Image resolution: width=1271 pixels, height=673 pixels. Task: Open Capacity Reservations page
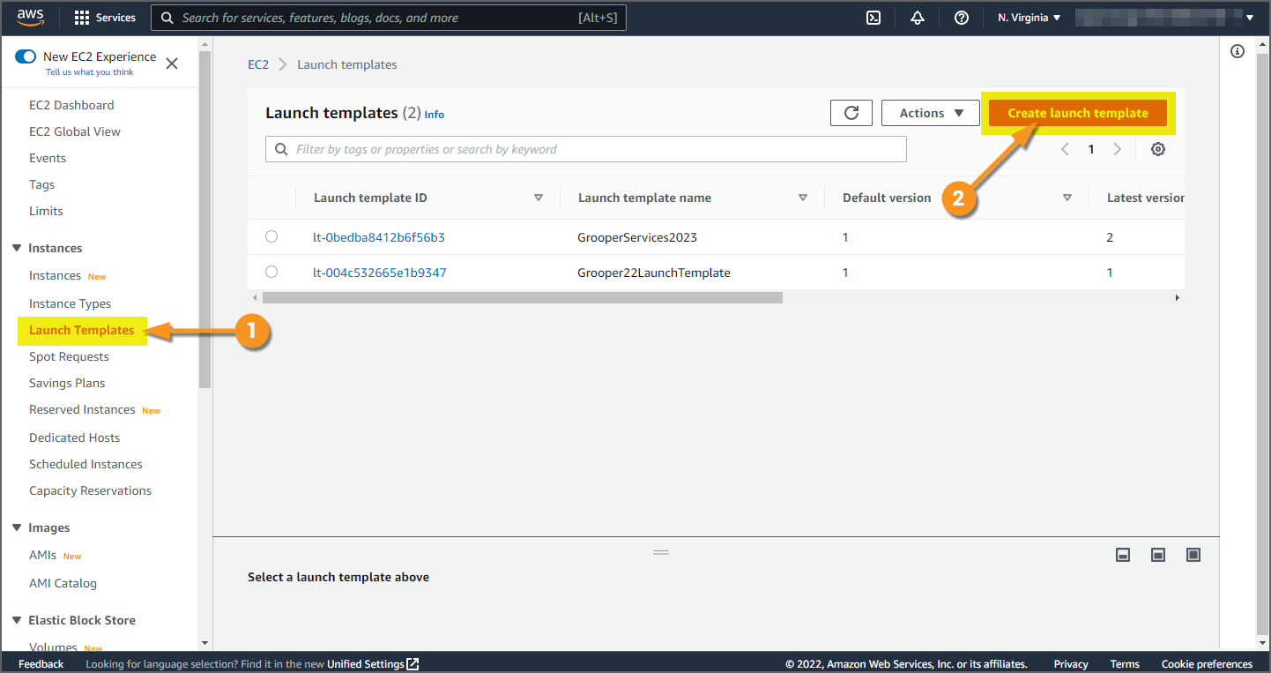[90, 490]
